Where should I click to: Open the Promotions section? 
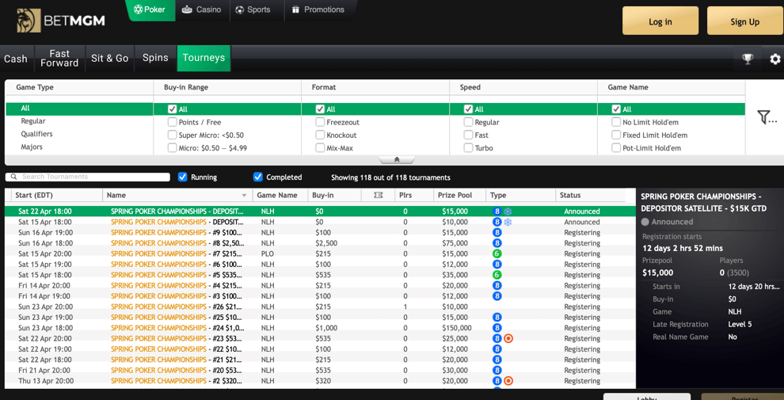point(318,10)
